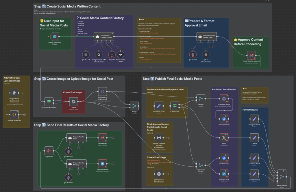This screenshot has height=192, width=296.
Task: Click the Merge Results append node
Action: pyautogui.click(x=281, y=174)
